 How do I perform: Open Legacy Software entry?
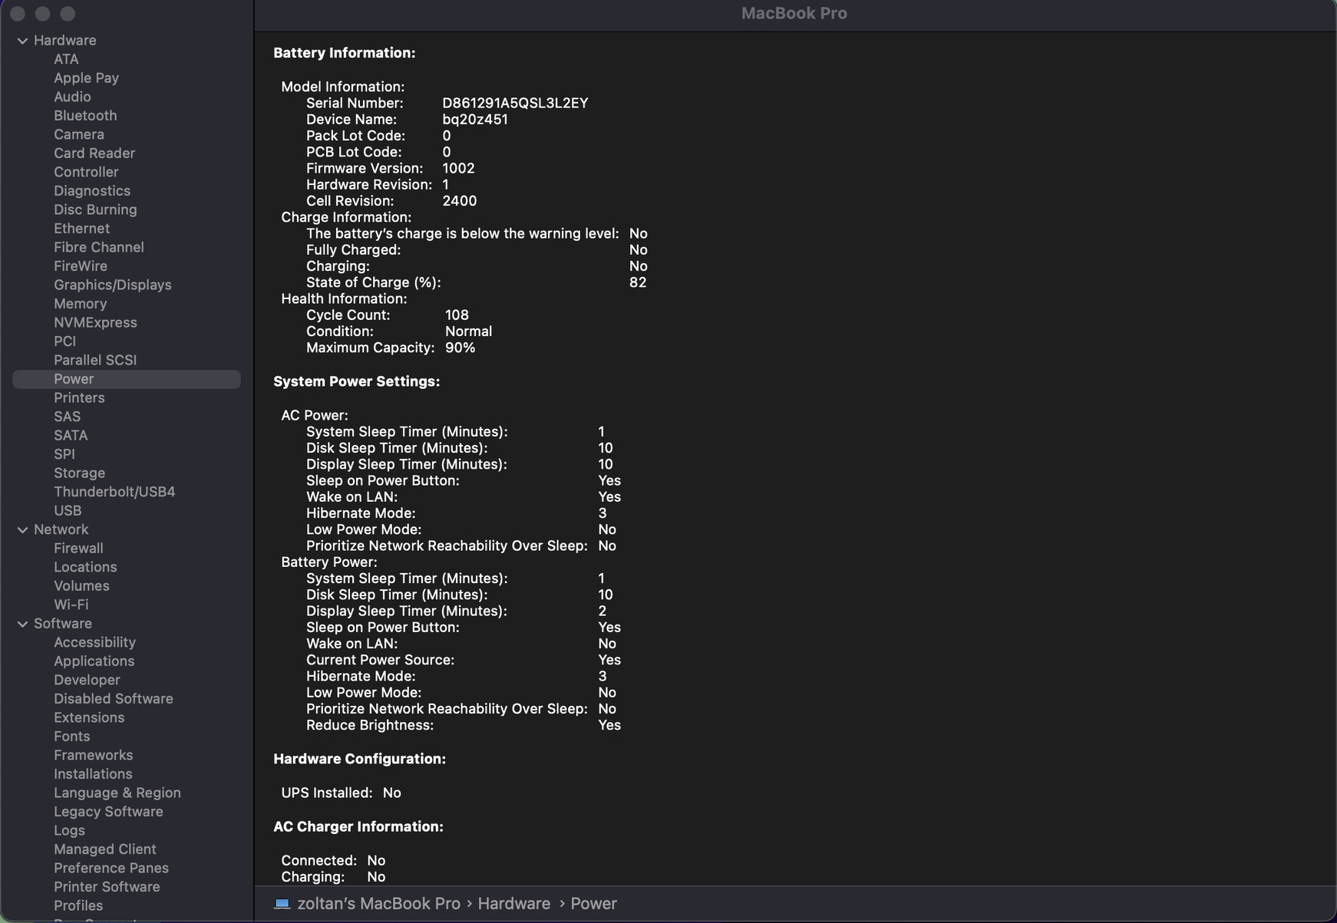[108, 812]
